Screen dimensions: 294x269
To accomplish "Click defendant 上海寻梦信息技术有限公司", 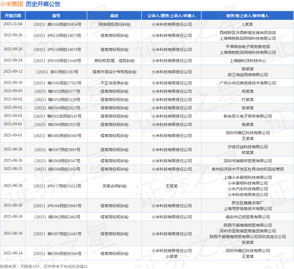I will 248,208.
